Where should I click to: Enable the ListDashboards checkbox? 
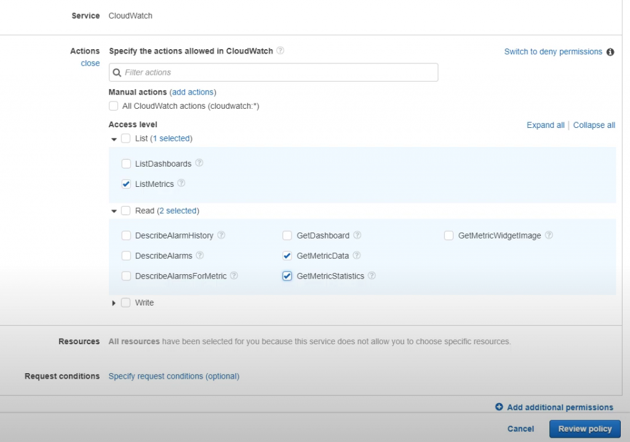(x=126, y=164)
